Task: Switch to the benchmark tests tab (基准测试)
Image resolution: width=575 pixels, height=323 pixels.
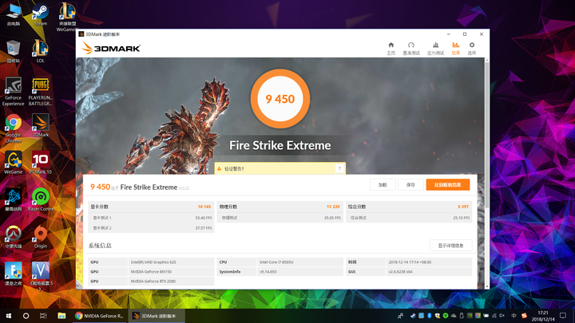Action: (411, 49)
